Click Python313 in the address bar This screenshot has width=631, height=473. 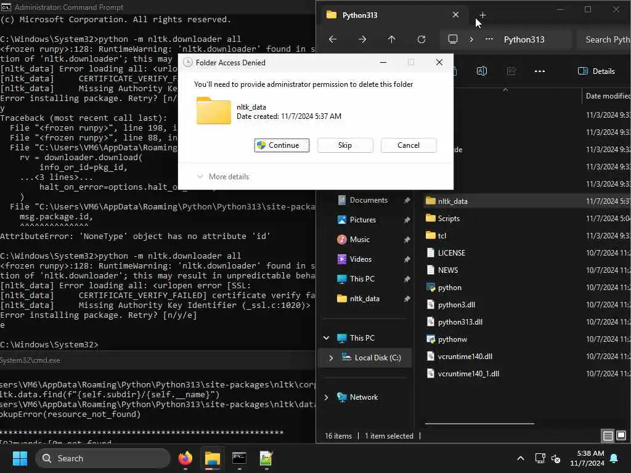click(524, 39)
